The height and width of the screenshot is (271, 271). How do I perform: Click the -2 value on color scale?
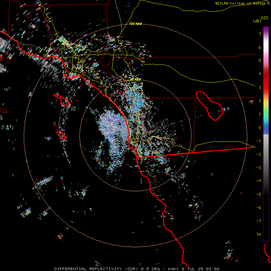coord(259,154)
